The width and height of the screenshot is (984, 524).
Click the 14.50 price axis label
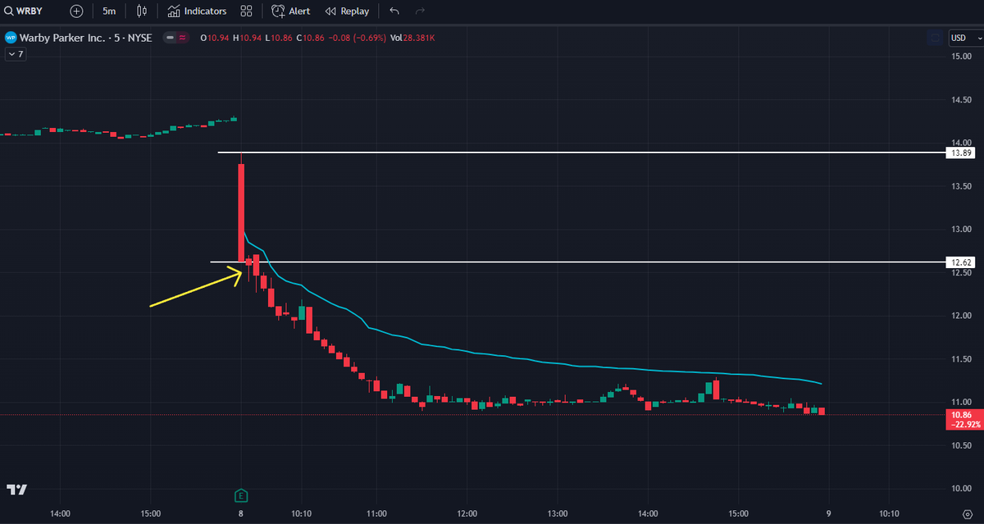pyautogui.click(x=961, y=99)
